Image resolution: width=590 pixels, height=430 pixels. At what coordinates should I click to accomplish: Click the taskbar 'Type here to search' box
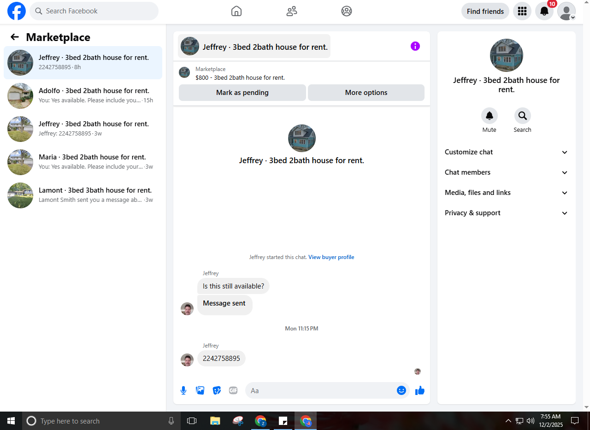(x=101, y=421)
